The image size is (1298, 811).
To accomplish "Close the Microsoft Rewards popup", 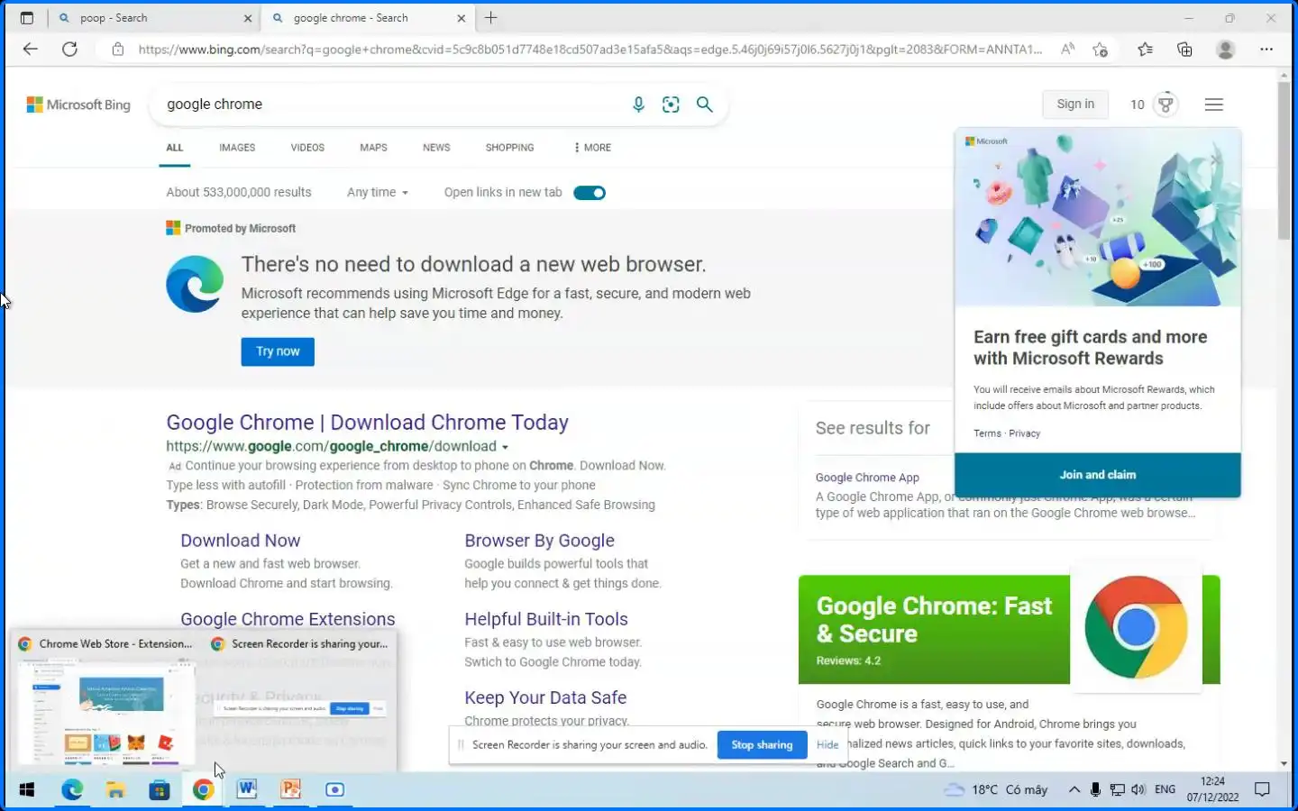I will 1215,160.
